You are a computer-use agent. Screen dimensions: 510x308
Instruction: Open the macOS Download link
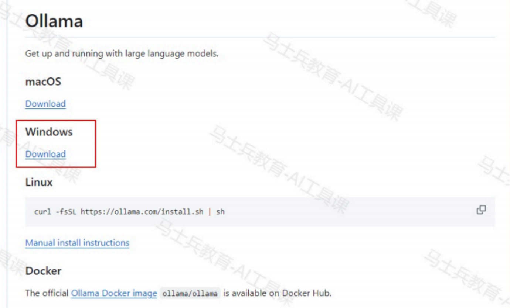[45, 104]
